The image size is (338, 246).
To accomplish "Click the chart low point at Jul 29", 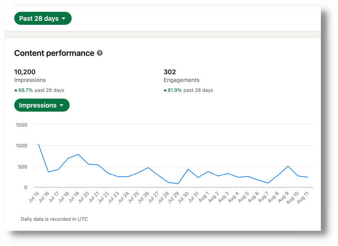I will pos(178,184).
